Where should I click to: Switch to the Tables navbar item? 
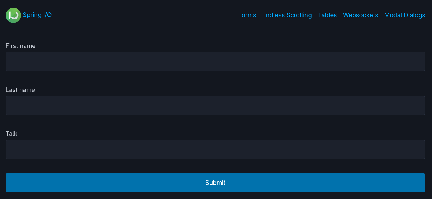click(x=327, y=15)
